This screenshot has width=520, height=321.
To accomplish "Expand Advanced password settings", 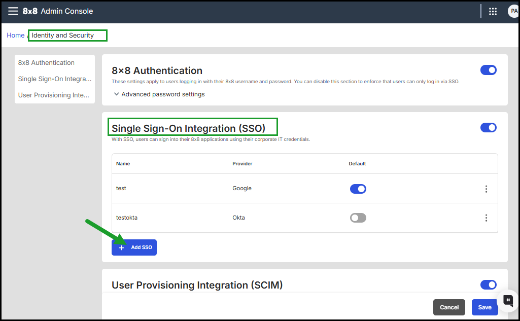I will (159, 94).
